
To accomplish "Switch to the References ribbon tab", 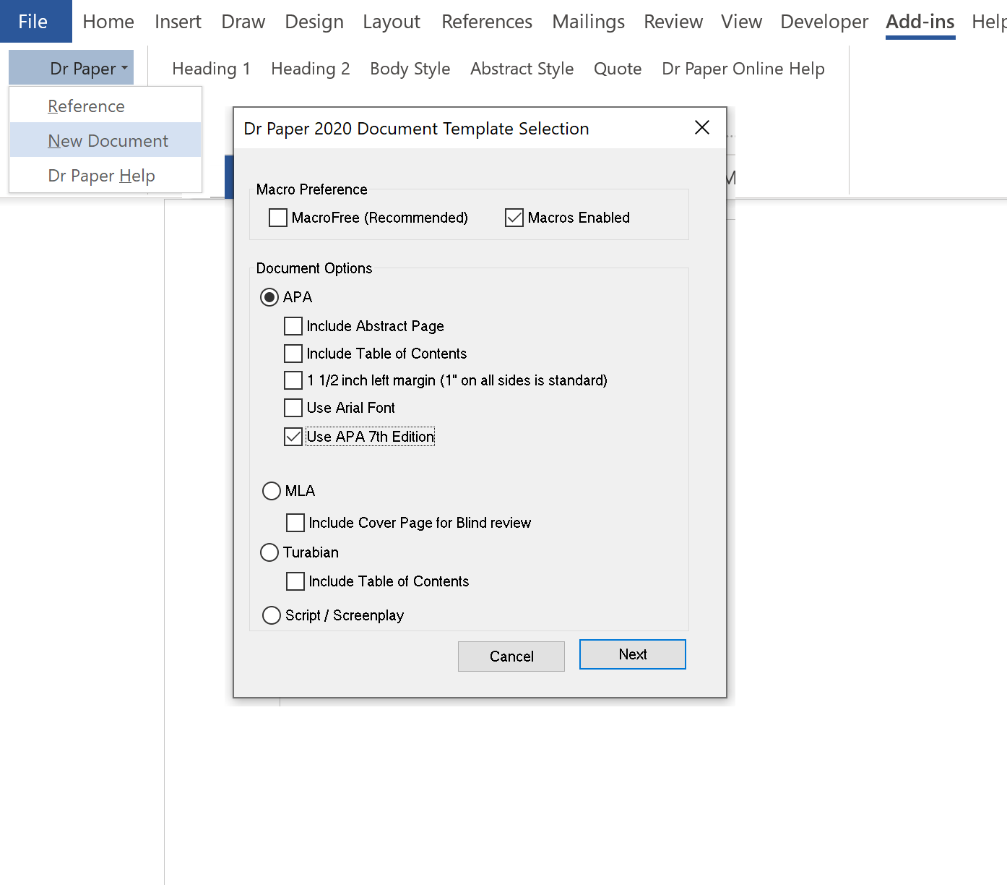I will pos(486,22).
